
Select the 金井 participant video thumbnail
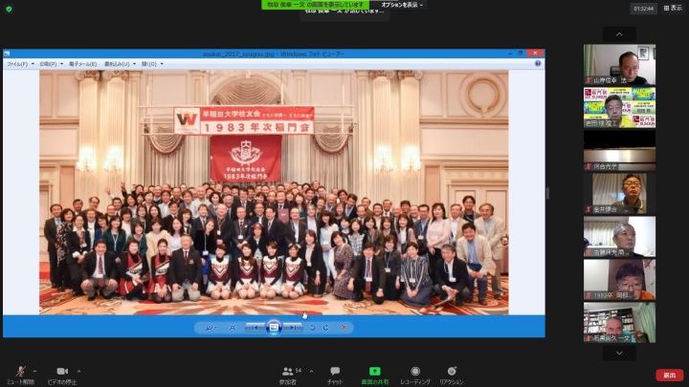pos(619,193)
